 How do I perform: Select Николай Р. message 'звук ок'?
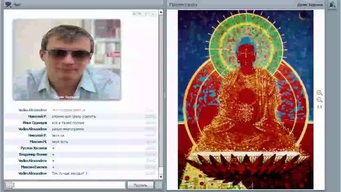click(x=58, y=135)
